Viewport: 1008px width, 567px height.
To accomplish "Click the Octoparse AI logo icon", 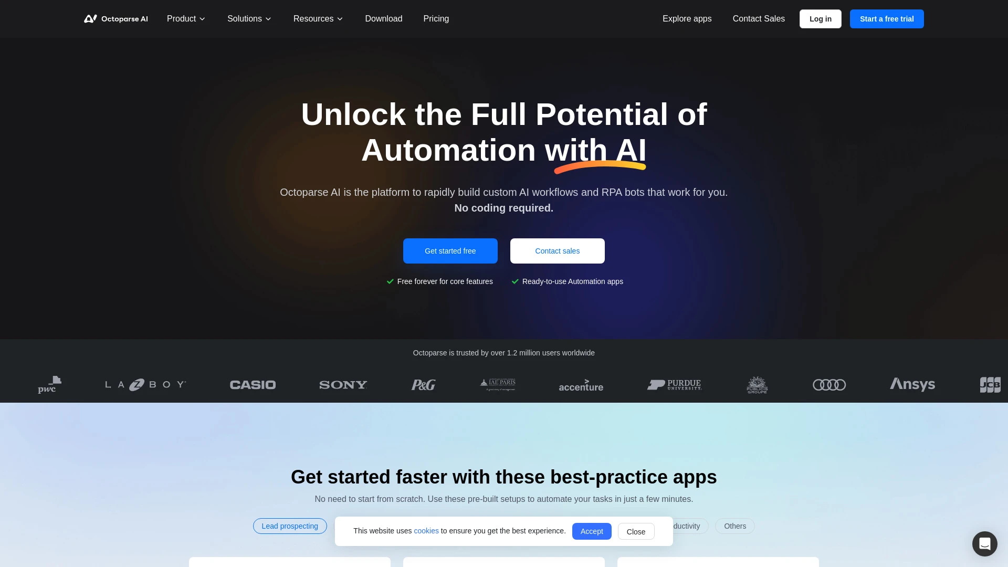I will (89, 19).
